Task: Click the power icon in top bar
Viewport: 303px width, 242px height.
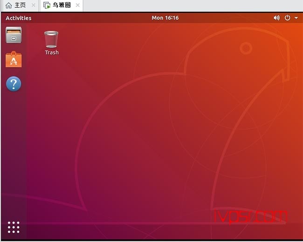Action: point(287,18)
